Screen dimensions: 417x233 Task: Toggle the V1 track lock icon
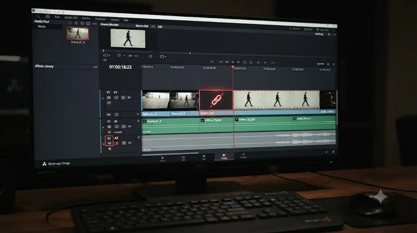tap(109, 98)
